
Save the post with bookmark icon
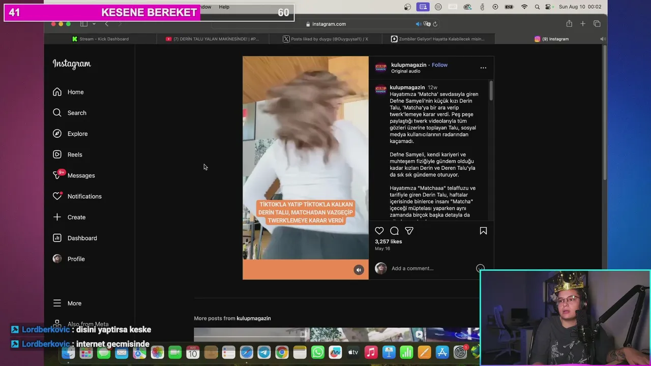click(483, 231)
